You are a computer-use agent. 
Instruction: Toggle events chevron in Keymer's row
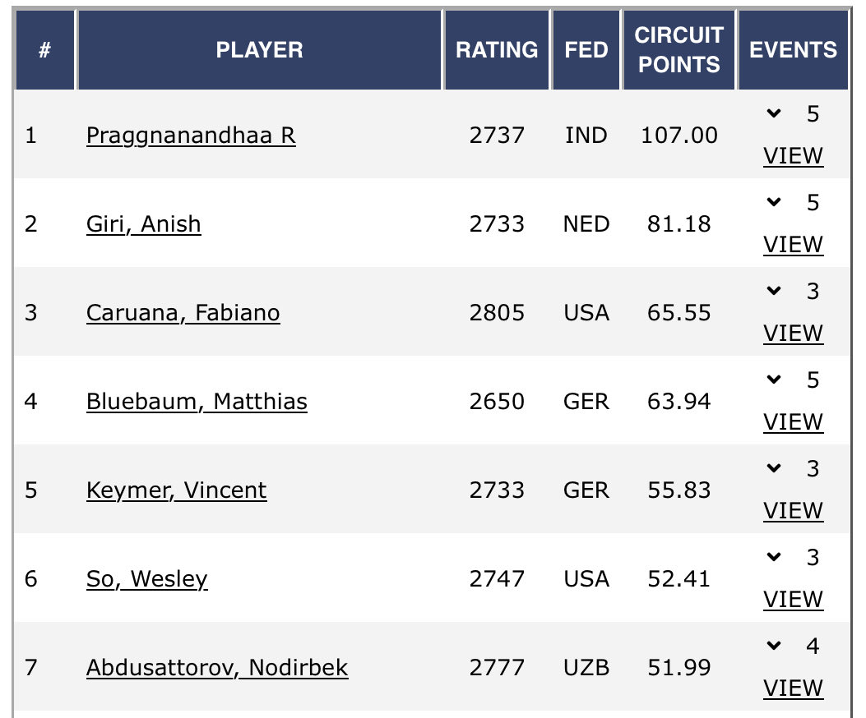(773, 469)
